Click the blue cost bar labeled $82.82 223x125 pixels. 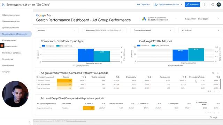[180, 56]
